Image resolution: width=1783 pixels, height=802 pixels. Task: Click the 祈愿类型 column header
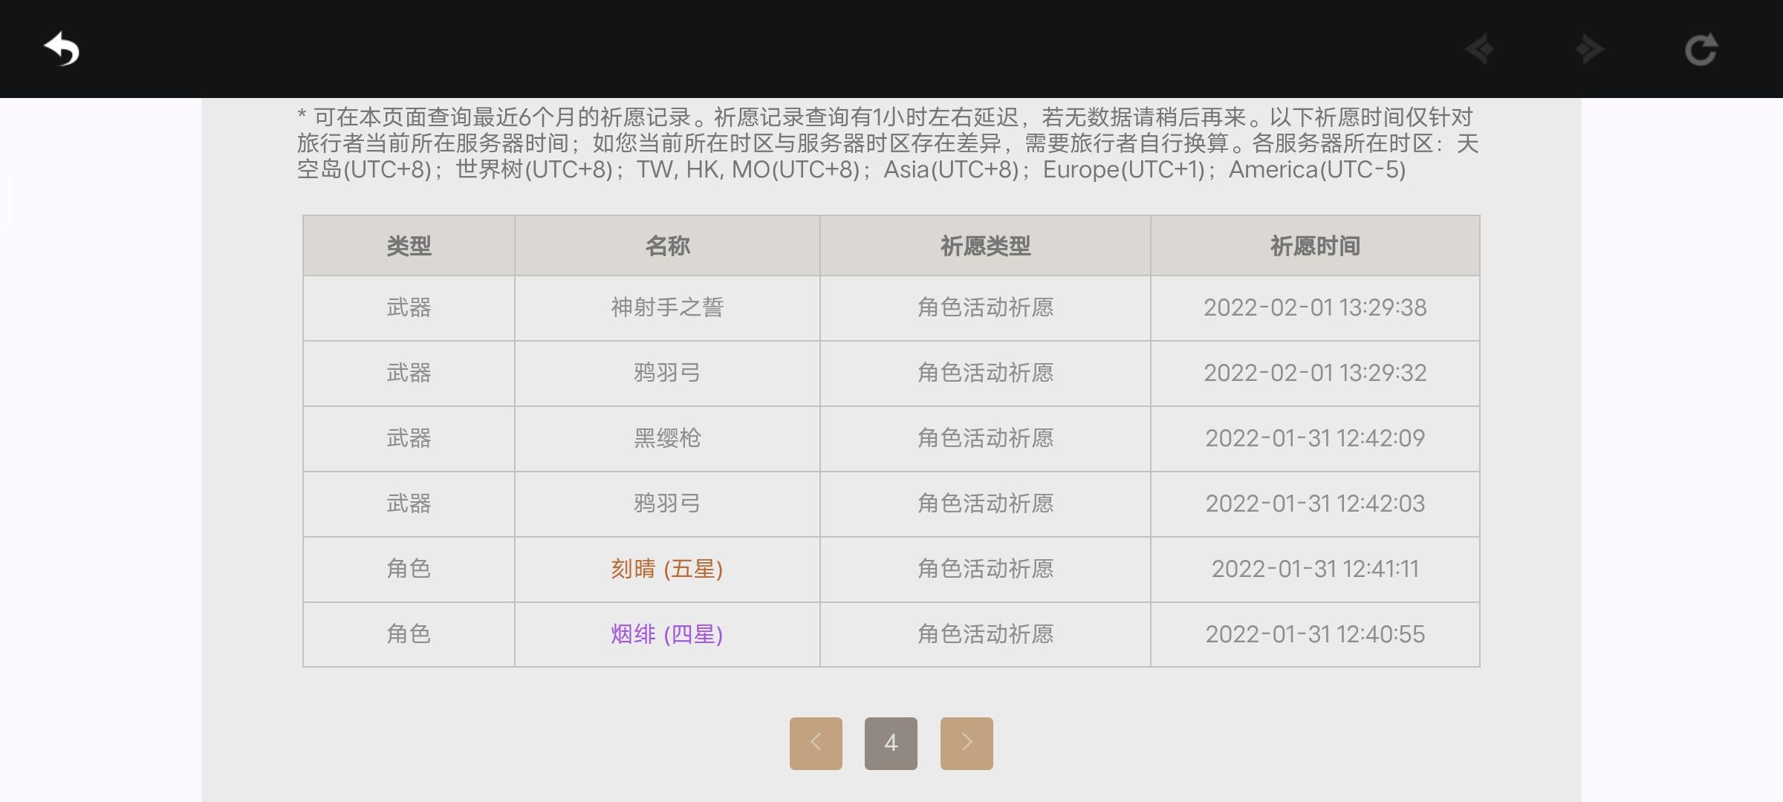pyautogui.click(x=985, y=246)
